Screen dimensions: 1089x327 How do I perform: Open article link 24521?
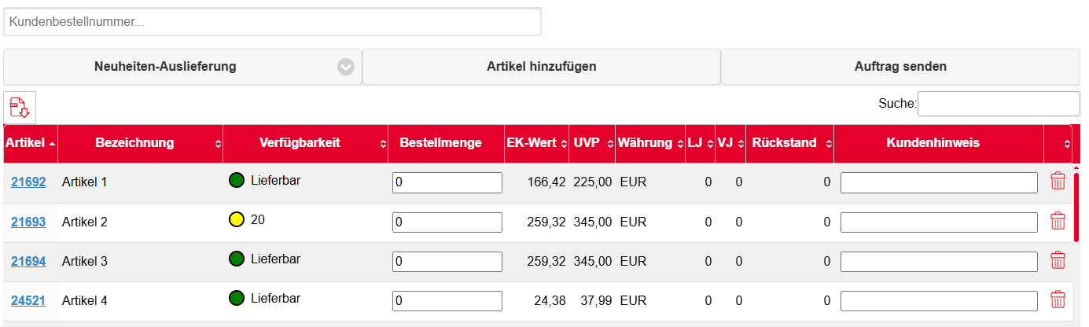28,300
